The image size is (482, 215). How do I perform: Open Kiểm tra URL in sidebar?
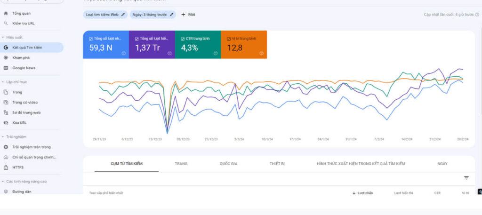coord(24,24)
